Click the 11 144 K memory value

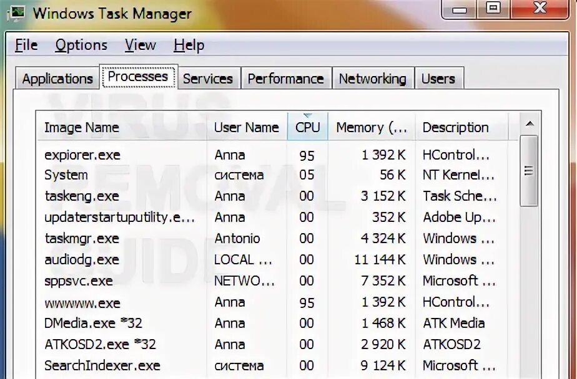pos(380,260)
